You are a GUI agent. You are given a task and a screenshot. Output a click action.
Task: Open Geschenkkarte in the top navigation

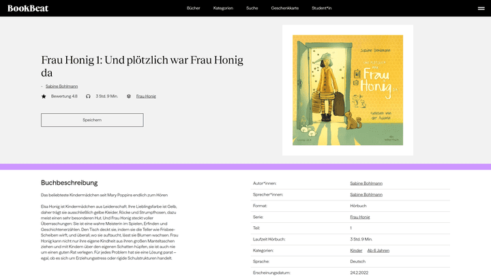pos(284,8)
